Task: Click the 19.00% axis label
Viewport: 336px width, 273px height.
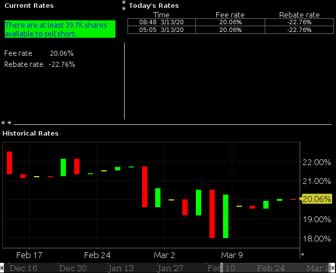Action: (317, 219)
